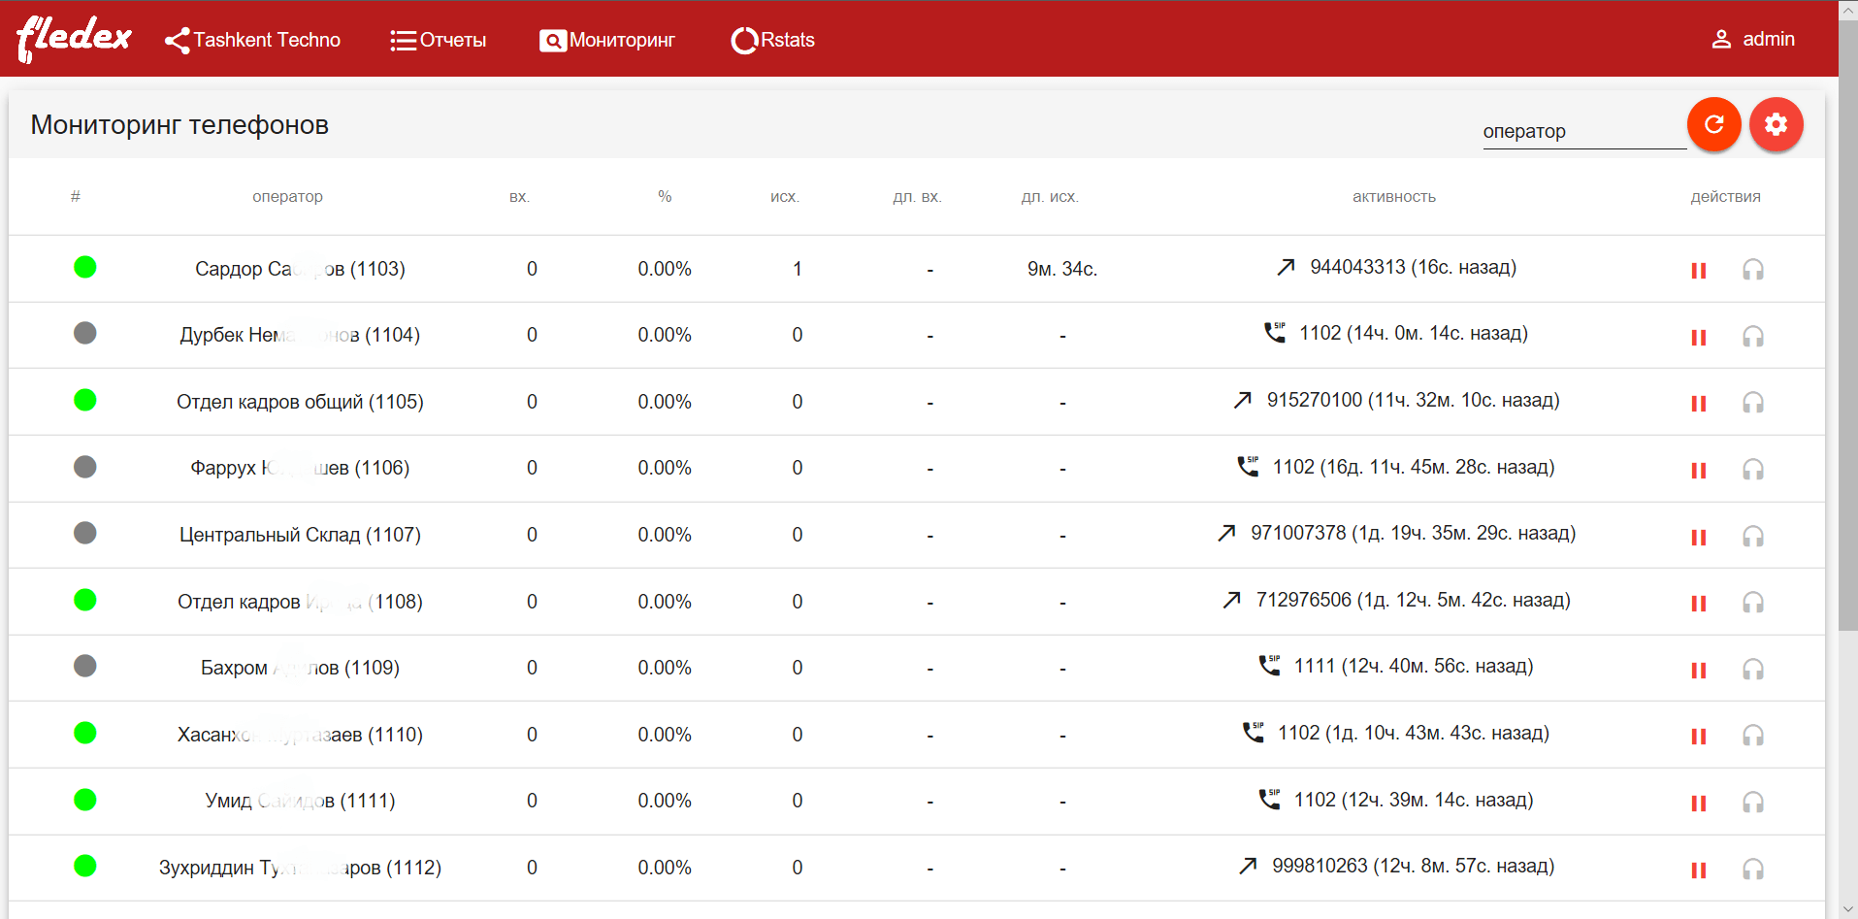Screen dimensions: 1858x919
Task: Focus the оператор filter field
Action: point(1584,131)
